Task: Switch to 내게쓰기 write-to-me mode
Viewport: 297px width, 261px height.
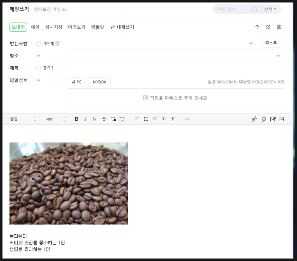Action: point(122,27)
